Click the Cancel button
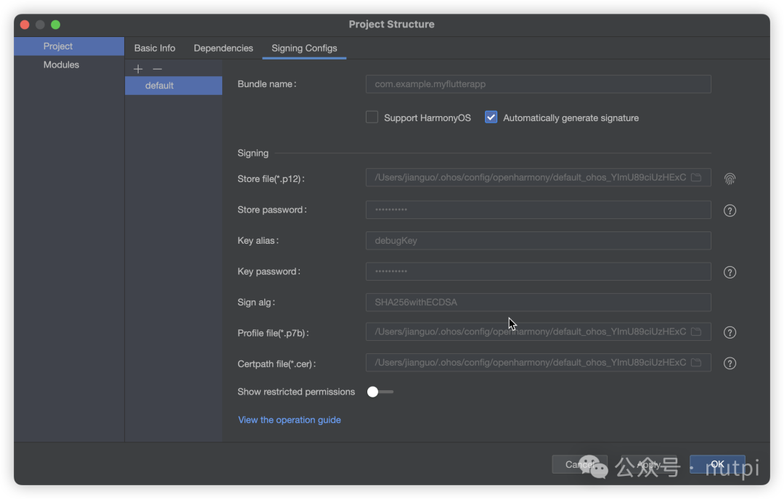Screen dimensions: 784x499 (x=579, y=464)
